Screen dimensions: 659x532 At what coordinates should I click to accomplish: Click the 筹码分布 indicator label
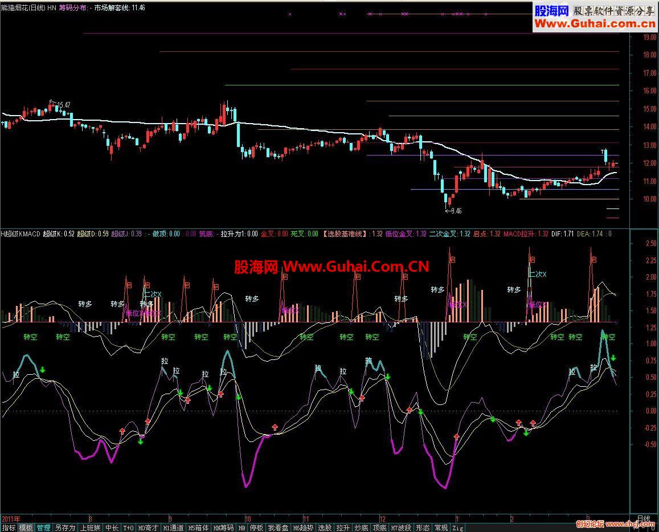click(x=73, y=7)
